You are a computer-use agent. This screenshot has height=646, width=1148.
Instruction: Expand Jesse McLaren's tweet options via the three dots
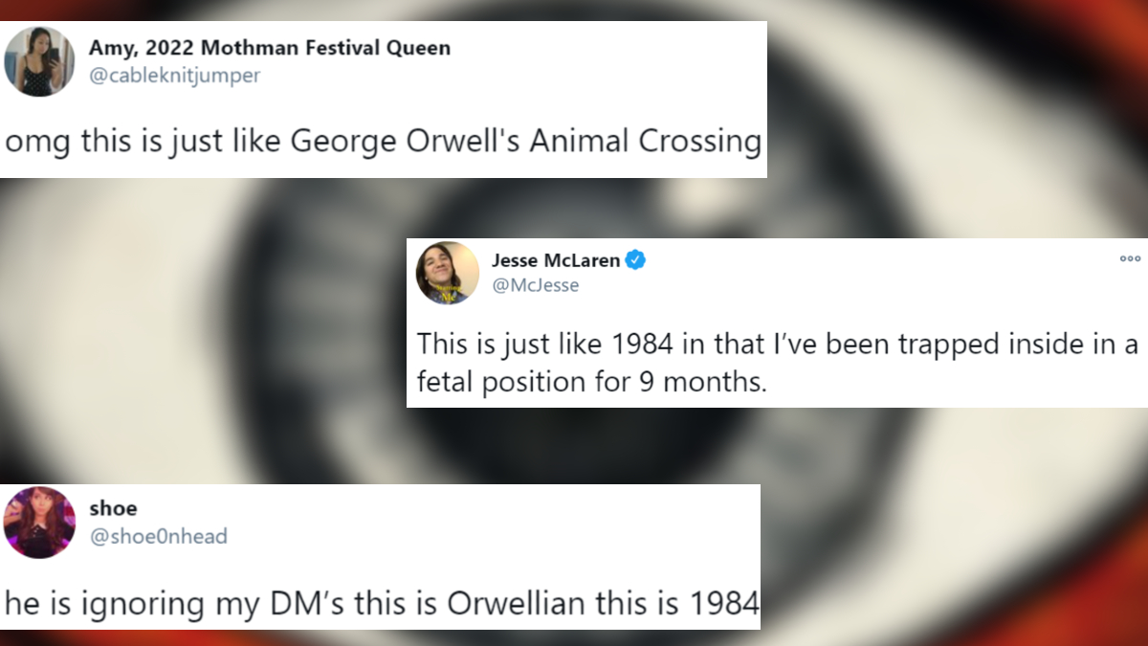click(x=1130, y=258)
